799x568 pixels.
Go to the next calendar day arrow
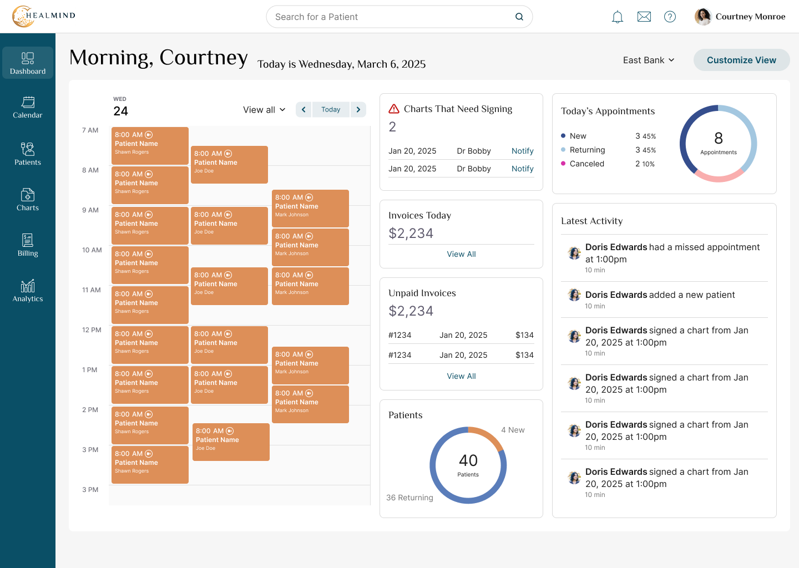(x=358, y=110)
